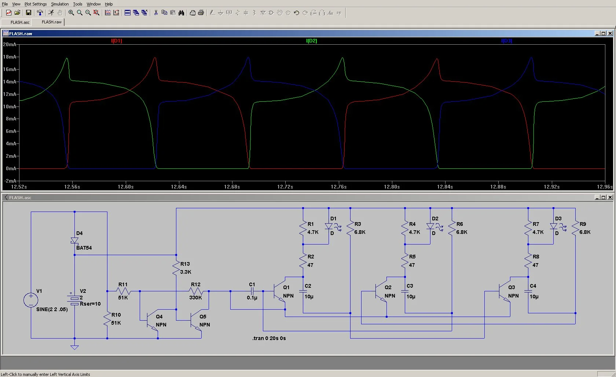Click the Text 'Aa' toolbar icon
The height and width of the screenshot is (377, 616).
click(330, 13)
